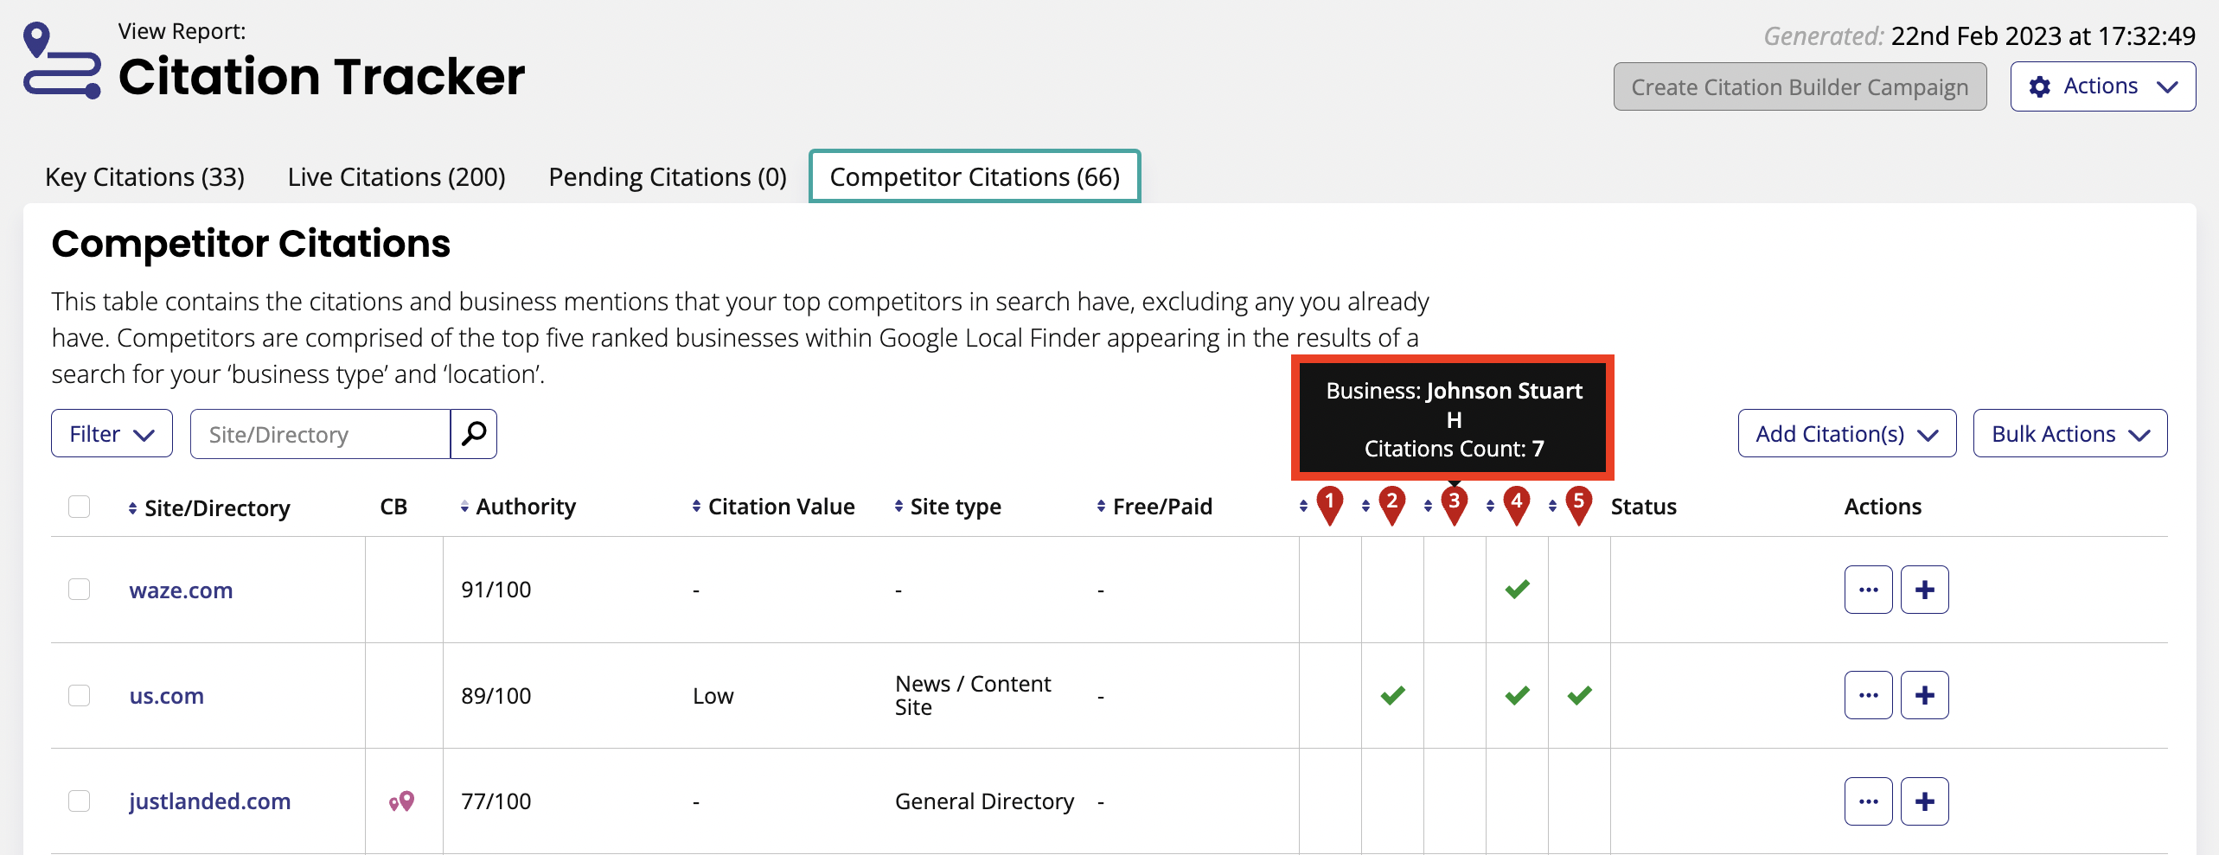Check the waze.com row checkbox
Viewport: 2219px width, 855px height.
[79, 589]
